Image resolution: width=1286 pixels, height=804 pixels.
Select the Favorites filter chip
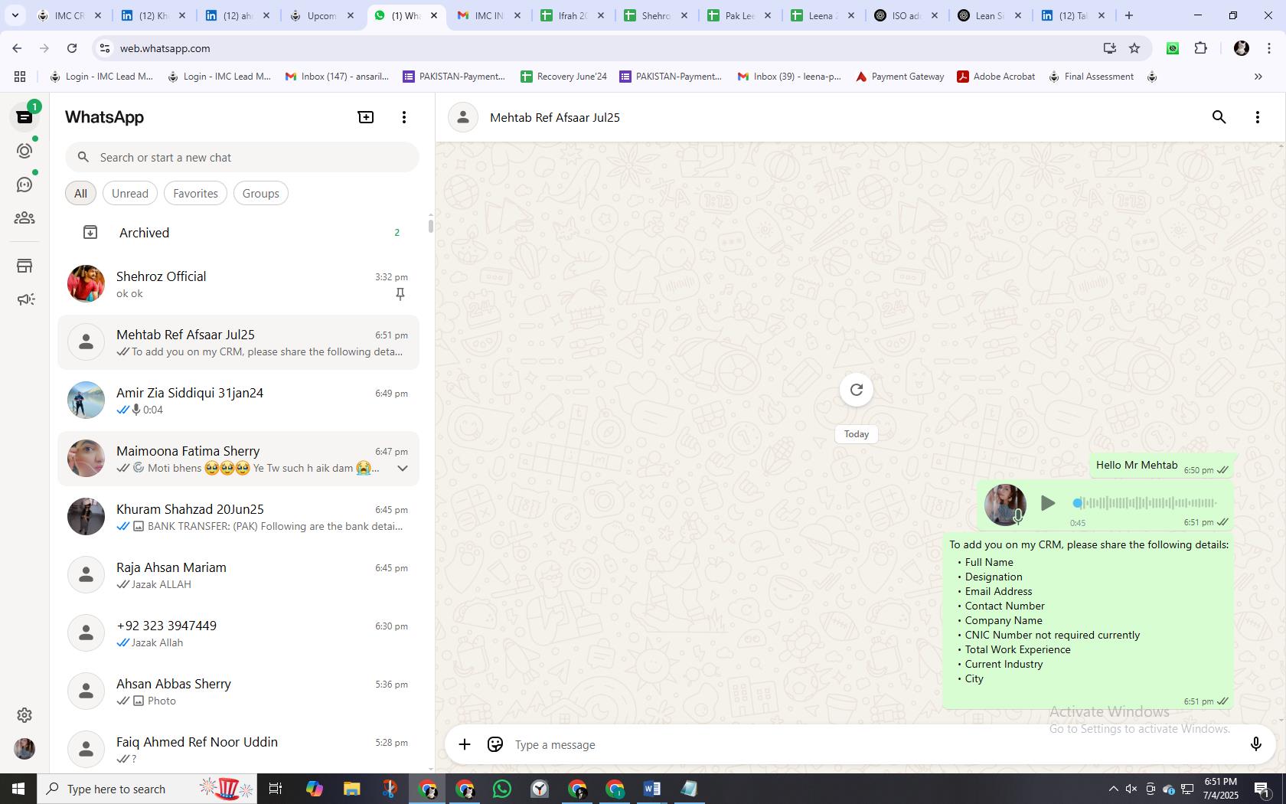(195, 194)
